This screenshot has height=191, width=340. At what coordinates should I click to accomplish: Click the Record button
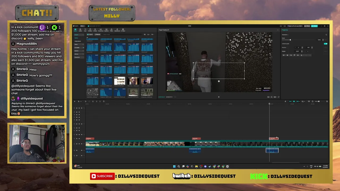[97, 34]
